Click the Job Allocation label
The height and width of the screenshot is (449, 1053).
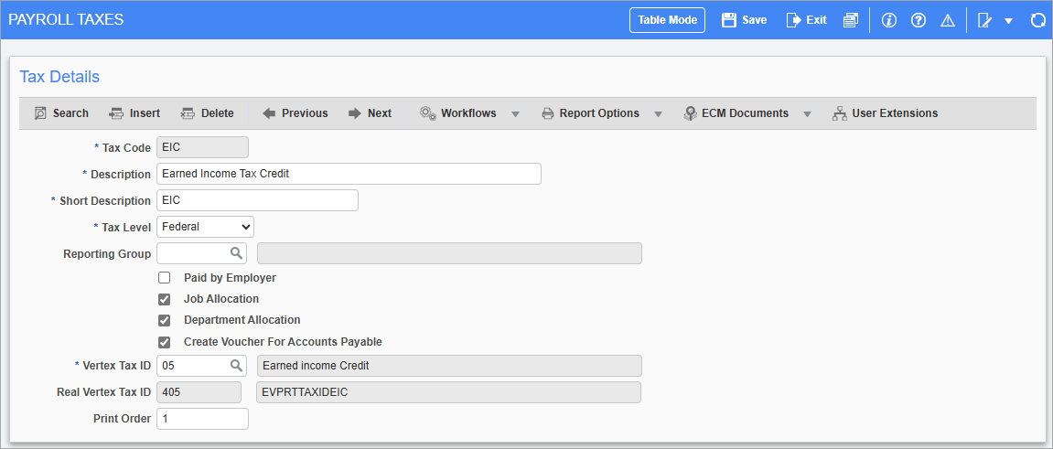point(221,299)
